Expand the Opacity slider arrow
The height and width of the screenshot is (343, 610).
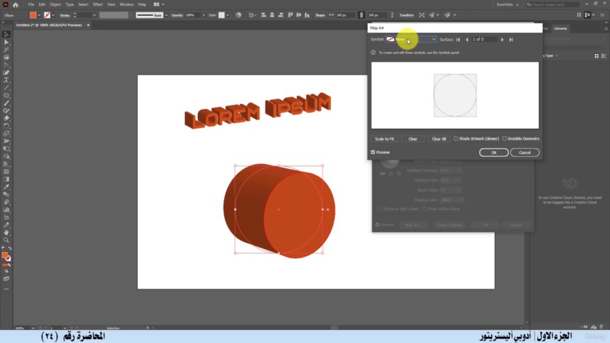click(204, 15)
